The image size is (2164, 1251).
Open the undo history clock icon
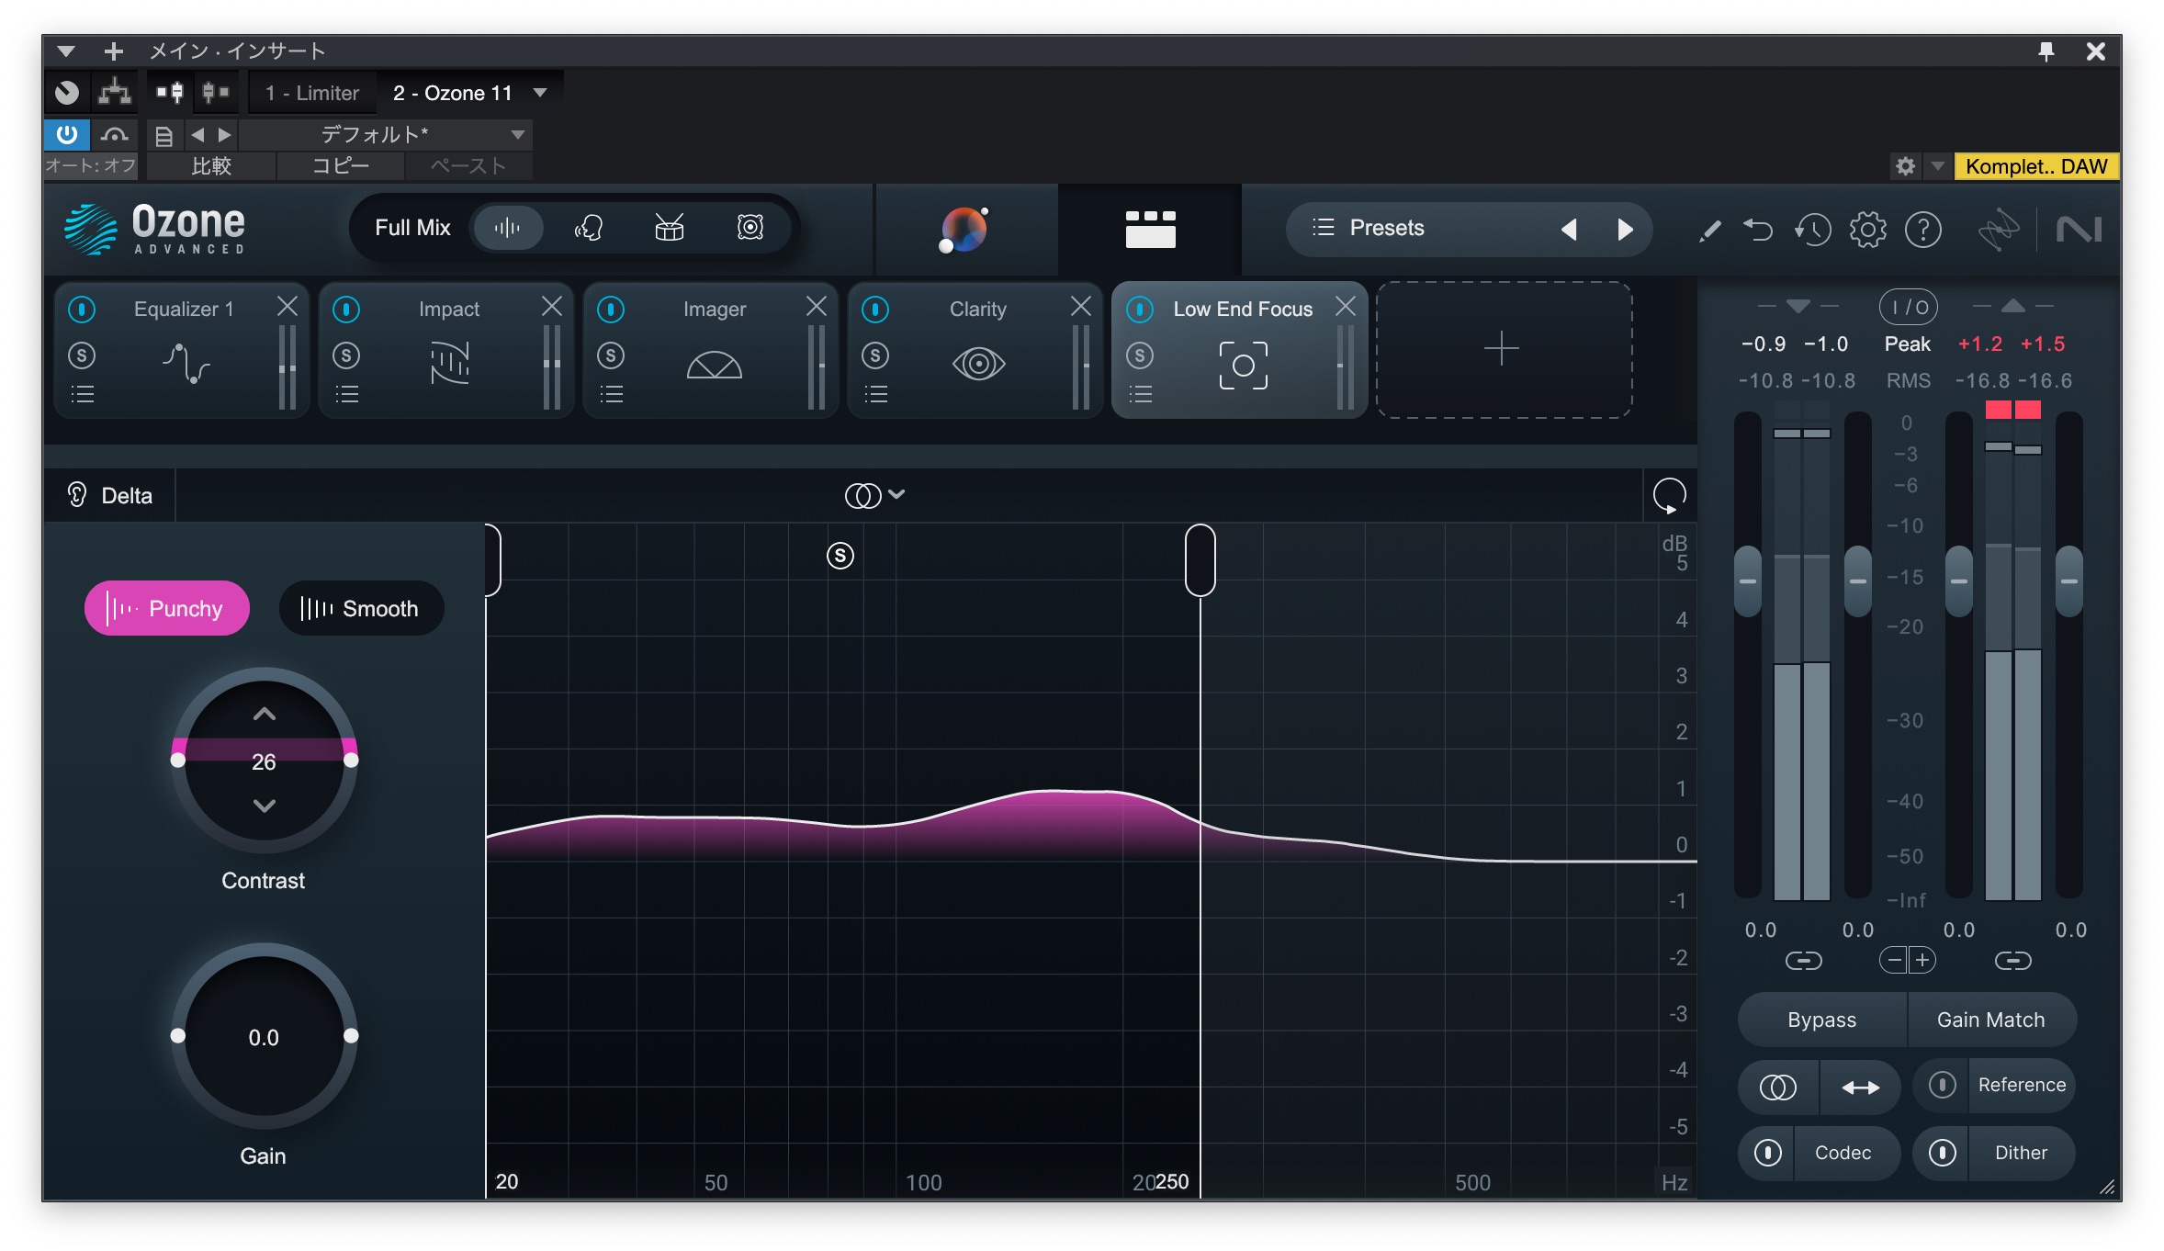1812,230
